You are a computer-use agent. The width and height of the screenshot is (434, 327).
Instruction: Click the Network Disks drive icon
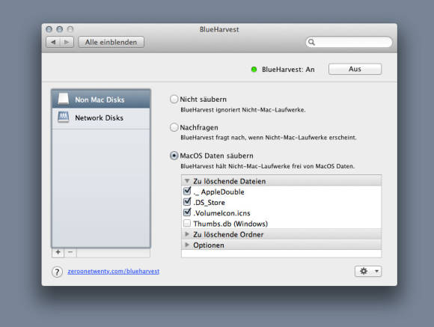(64, 117)
